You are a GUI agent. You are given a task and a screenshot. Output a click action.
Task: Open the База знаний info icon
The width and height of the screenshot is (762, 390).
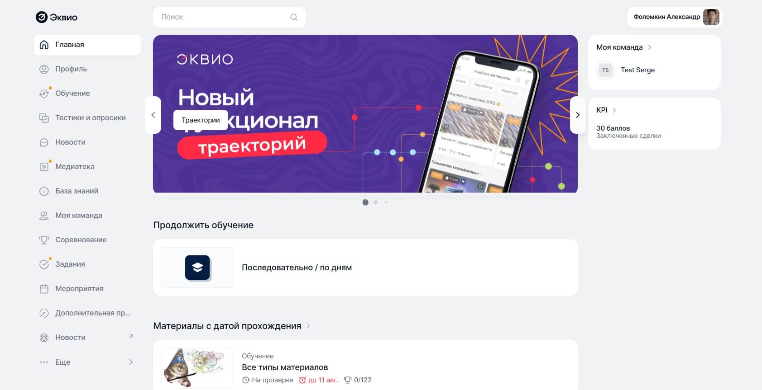pos(44,191)
